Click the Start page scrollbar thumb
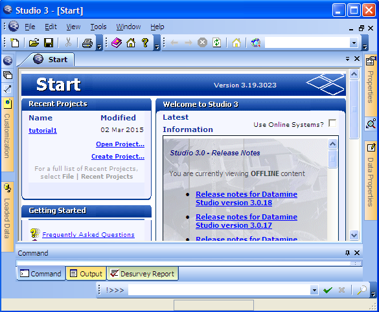This screenshot has width=379, height=312. click(x=354, y=109)
